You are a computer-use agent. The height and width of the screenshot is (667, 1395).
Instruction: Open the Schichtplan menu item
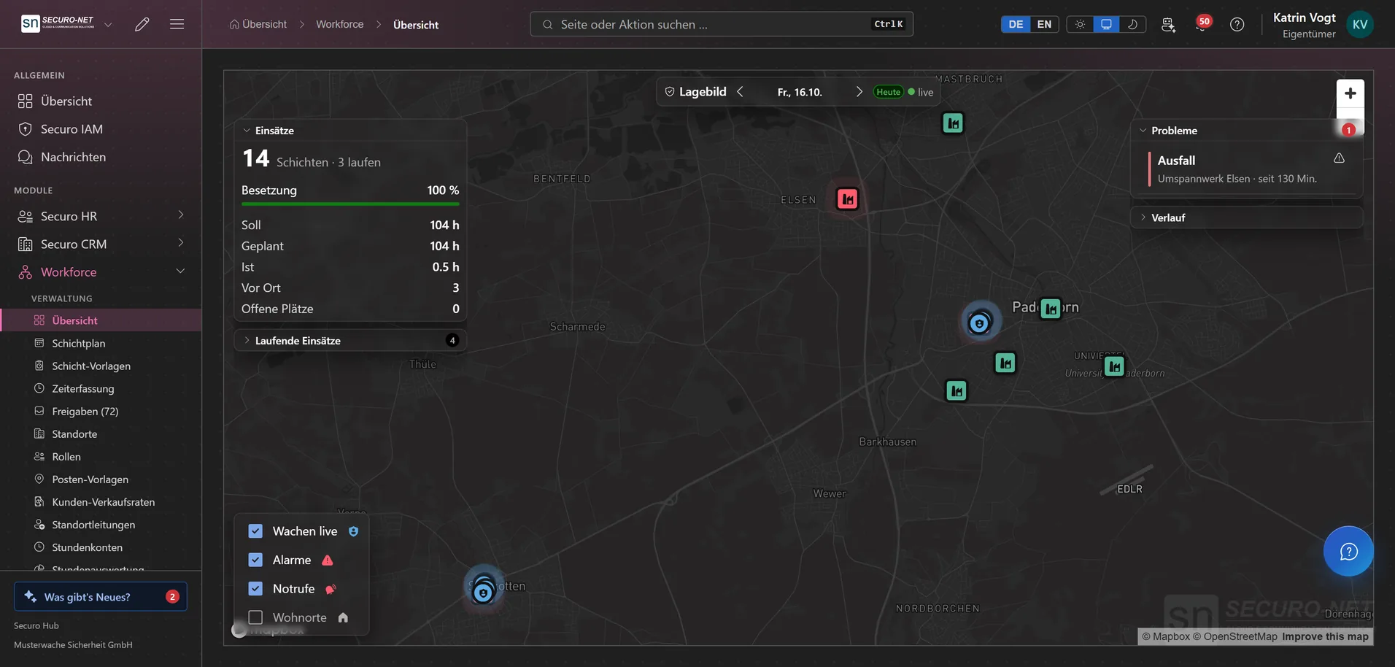tap(101, 343)
